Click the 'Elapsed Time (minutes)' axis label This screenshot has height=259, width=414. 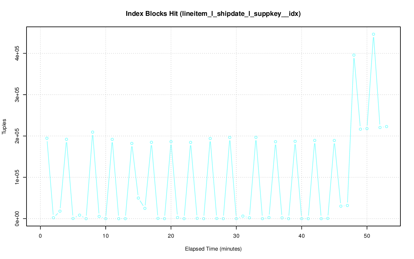pyautogui.click(x=213, y=249)
